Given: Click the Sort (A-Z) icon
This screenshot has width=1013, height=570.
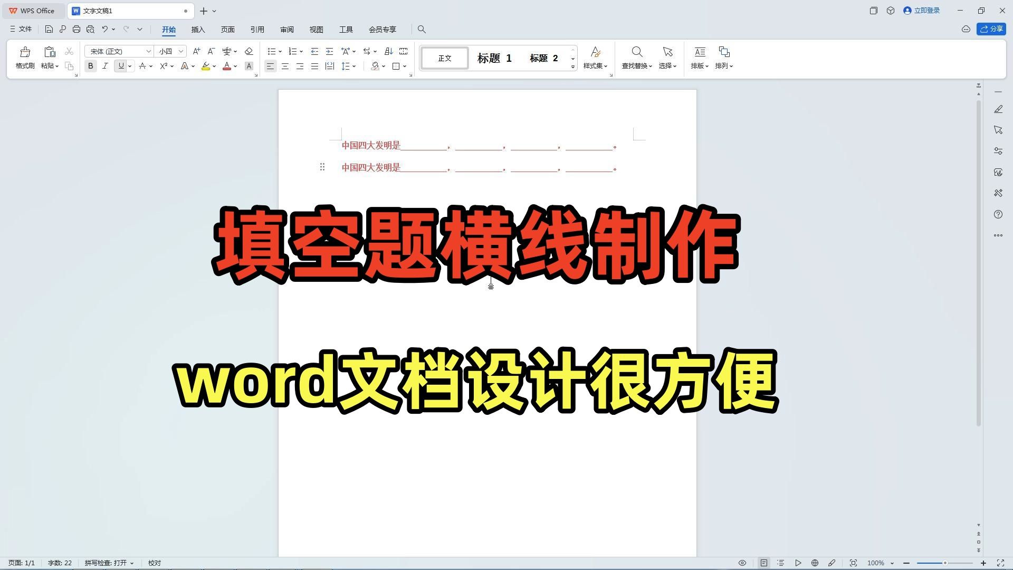Looking at the screenshot, I should 388,51.
